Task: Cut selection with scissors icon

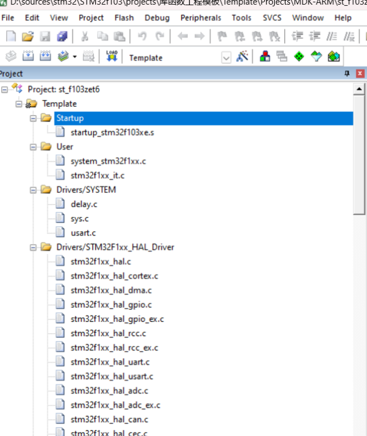Action: coord(85,36)
